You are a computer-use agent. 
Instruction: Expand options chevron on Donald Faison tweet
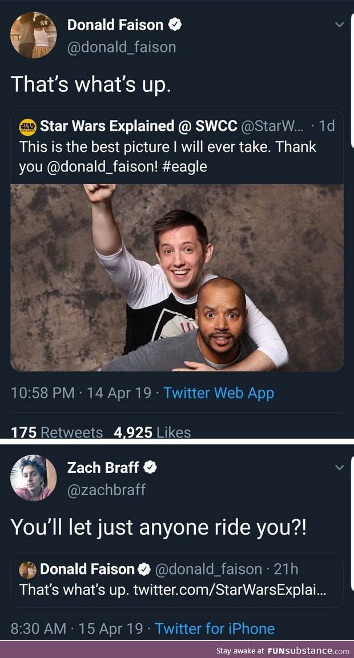click(340, 25)
